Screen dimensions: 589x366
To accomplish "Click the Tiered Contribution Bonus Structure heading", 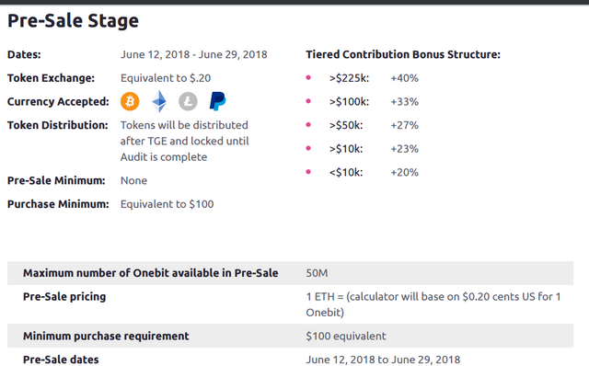I will coord(403,55).
